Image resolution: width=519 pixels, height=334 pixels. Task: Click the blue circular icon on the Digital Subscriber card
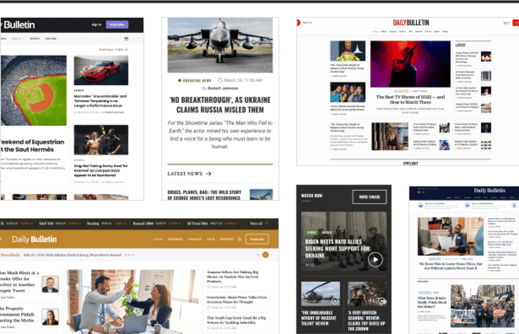[x=468, y=205]
